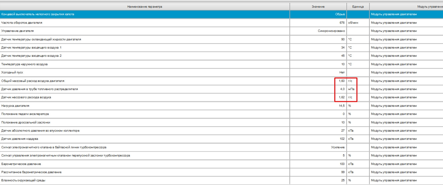Click the °C unit for 'Температура наружного воздуха'

350,64
